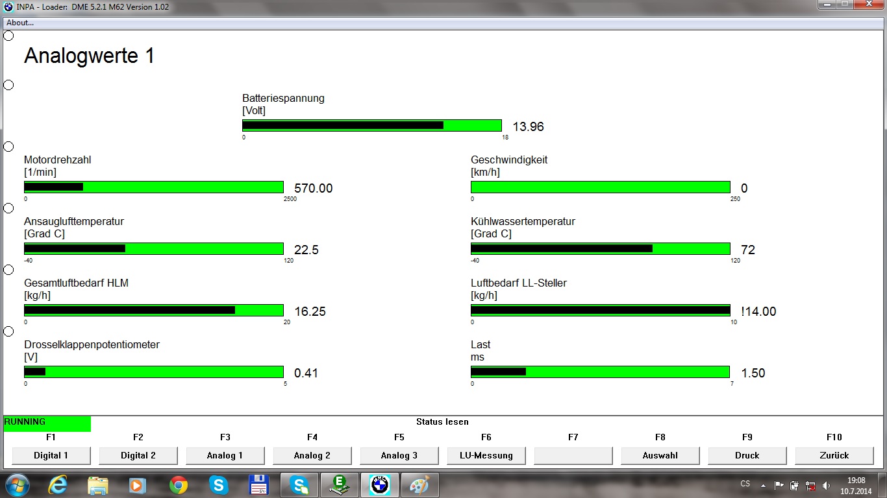The height and width of the screenshot is (498, 887).
Task: Click the Motordrehzahl rpm bar
Action: coord(154,187)
